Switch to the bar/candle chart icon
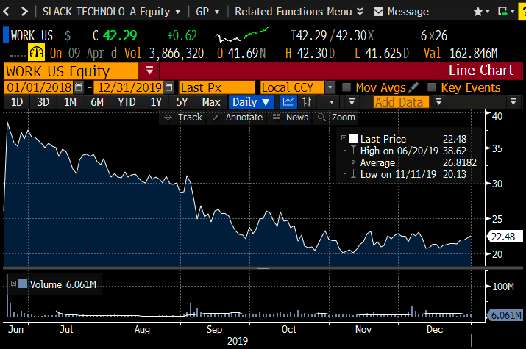Screen dimensions: 526x349 pyautogui.click(x=307, y=102)
